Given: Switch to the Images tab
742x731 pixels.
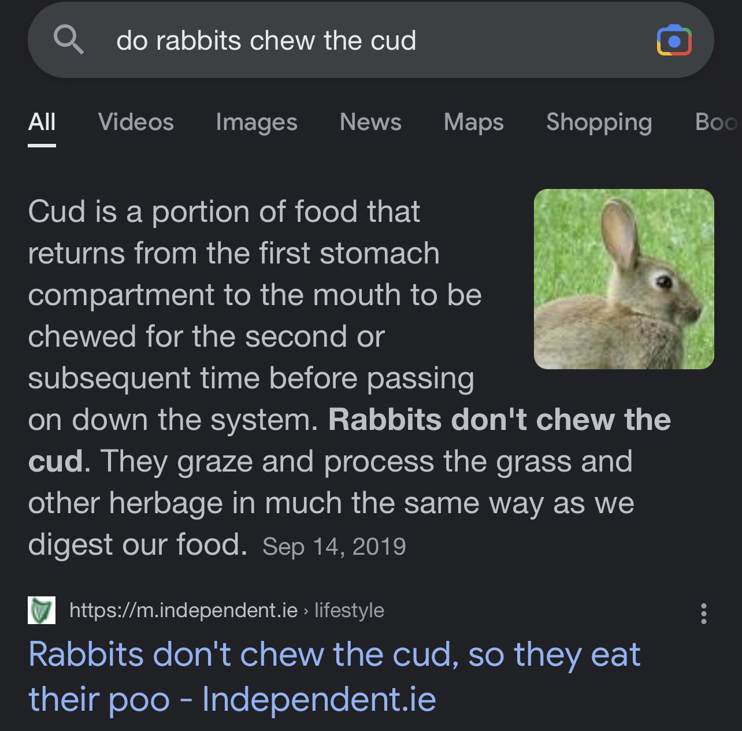Looking at the screenshot, I should coord(256,123).
